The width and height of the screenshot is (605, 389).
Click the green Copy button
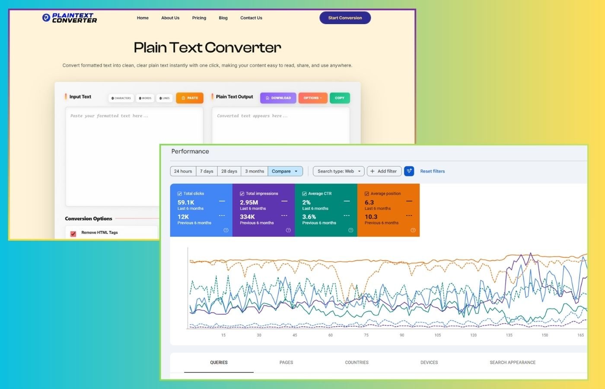pos(340,98)
